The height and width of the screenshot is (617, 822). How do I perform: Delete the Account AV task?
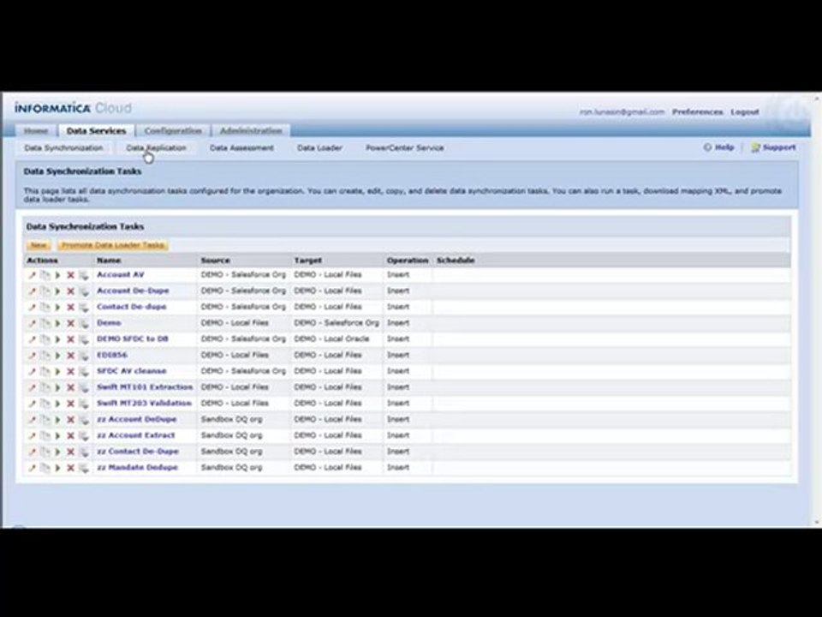(x=70, y=275)
